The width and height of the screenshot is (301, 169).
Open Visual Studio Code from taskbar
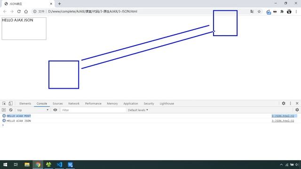click(x=60, y=165)
